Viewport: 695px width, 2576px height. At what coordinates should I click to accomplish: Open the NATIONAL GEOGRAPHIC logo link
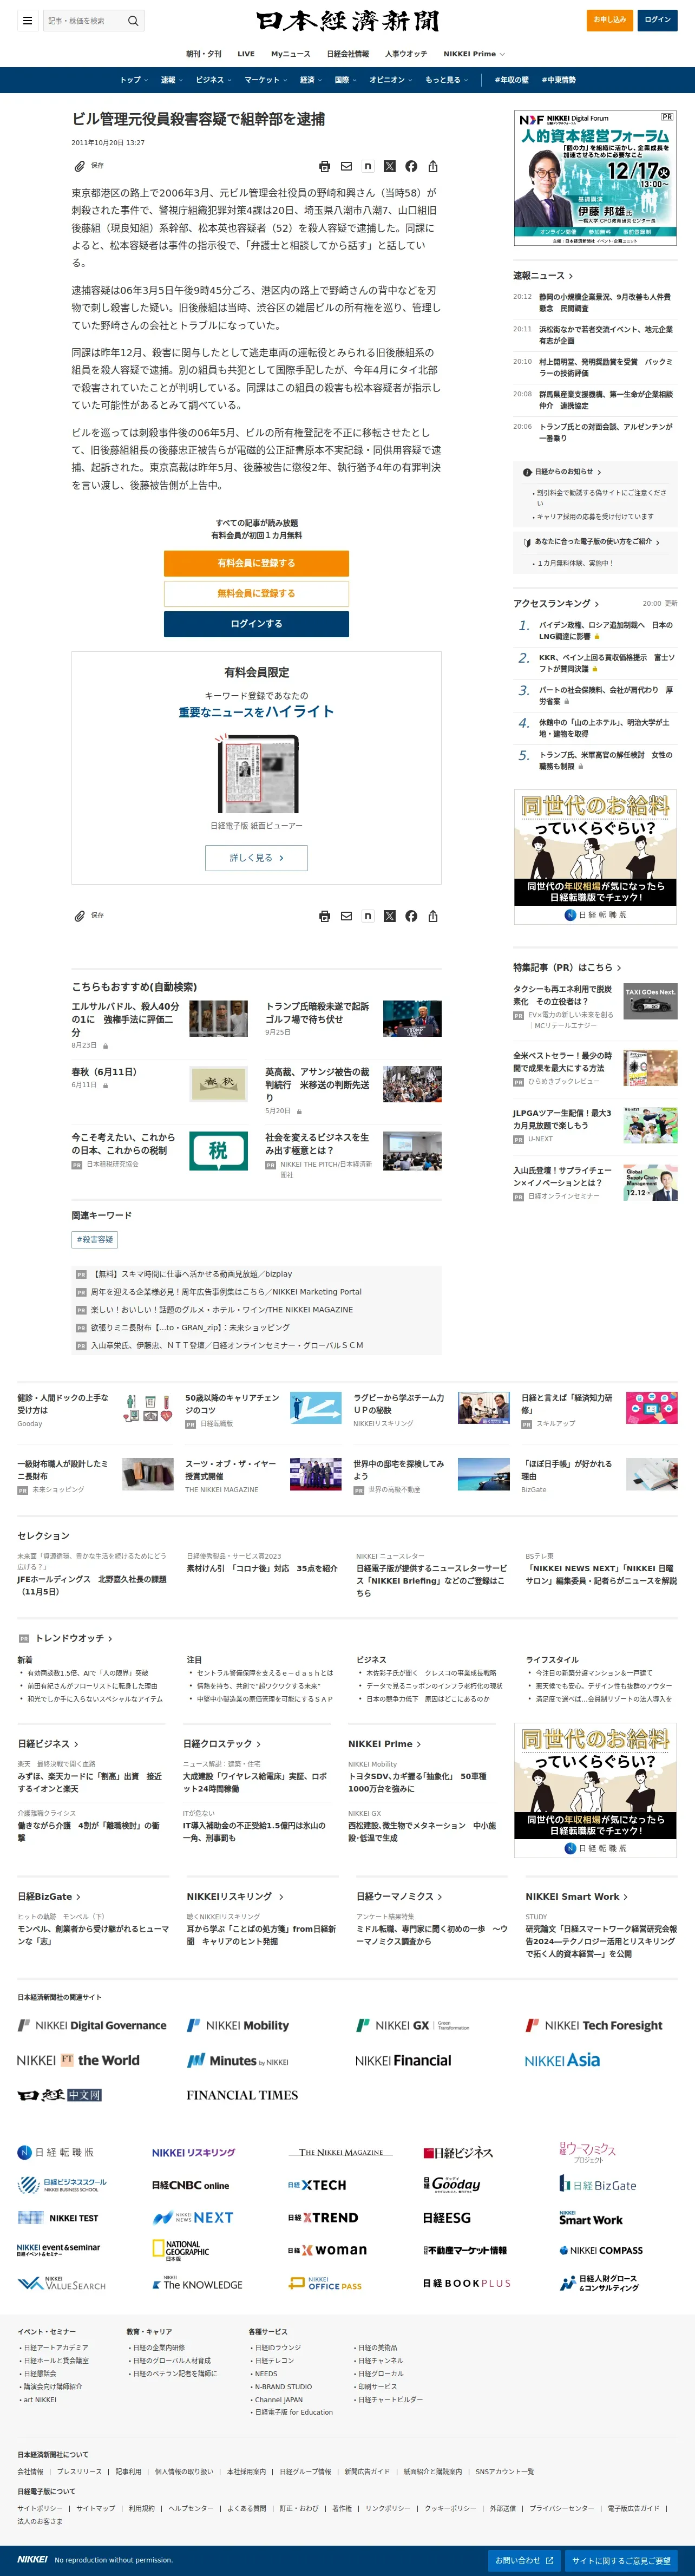coord(181,2250)
